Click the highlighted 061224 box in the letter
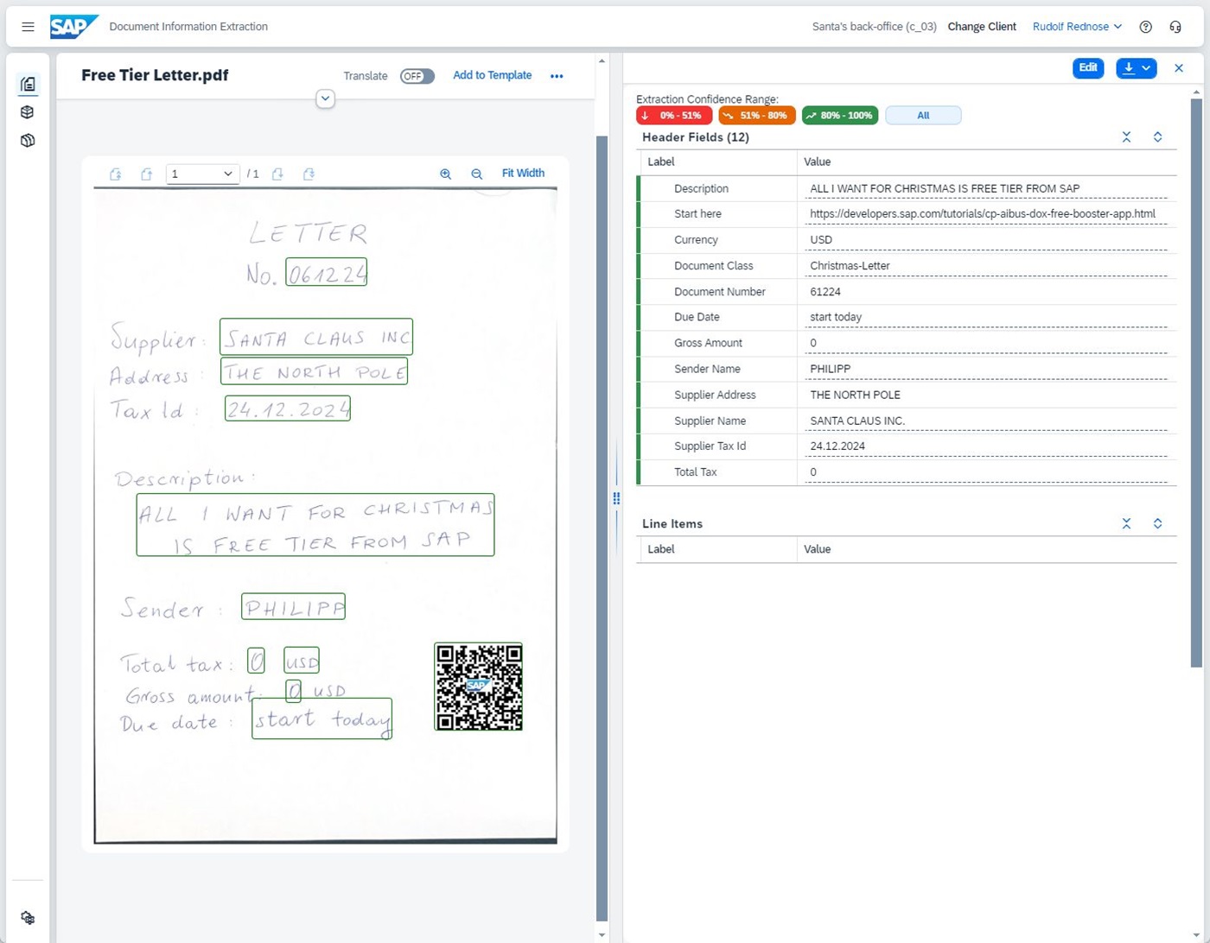 click(x=326, y=272)
